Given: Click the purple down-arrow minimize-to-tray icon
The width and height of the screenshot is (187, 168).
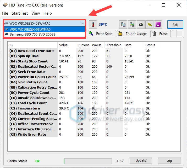Looking at the screenshot, I should pyautogui.click(x=158, y=25).
